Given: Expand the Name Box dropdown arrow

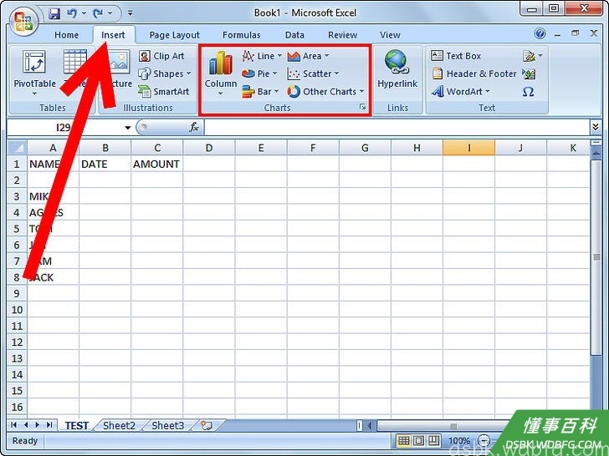Looking at the screenshot, I should pos(127,128).
